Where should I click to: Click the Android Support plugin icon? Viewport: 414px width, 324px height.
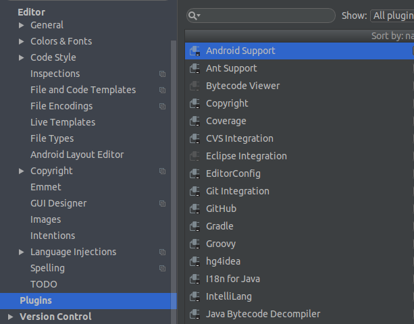click(195, 51)
